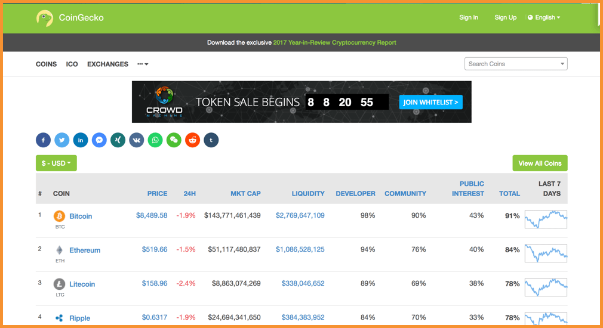Share on LinkedIn icon
Image resolution: width=603 pixels, height=328 pixels.
coord(81,140)
